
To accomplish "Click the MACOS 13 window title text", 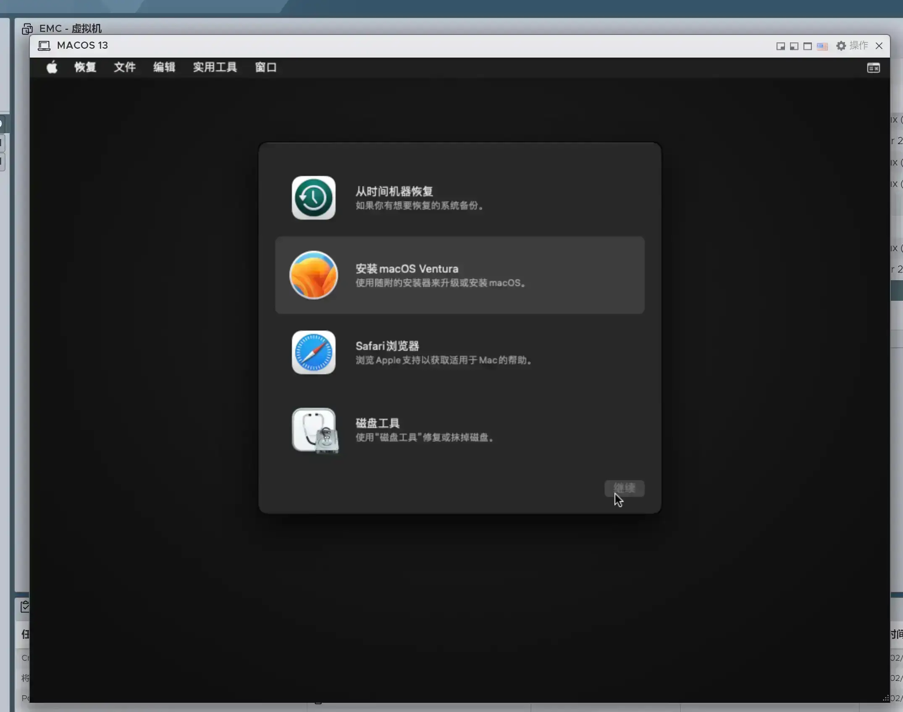I will (82, 45).
